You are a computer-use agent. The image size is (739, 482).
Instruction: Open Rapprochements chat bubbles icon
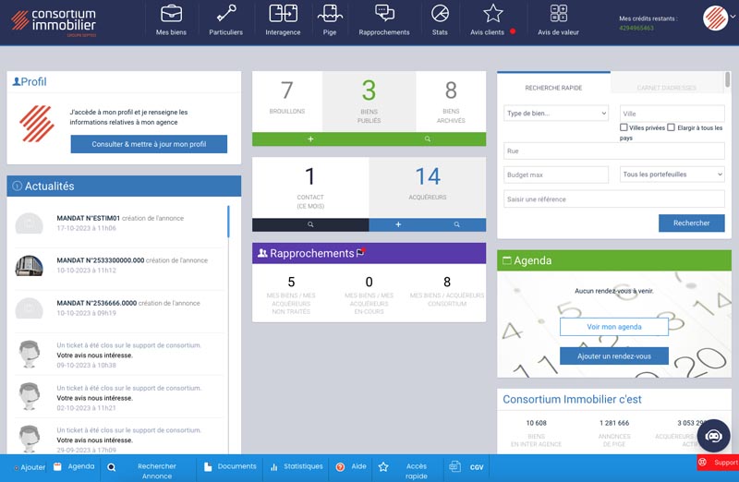(384, 14)
